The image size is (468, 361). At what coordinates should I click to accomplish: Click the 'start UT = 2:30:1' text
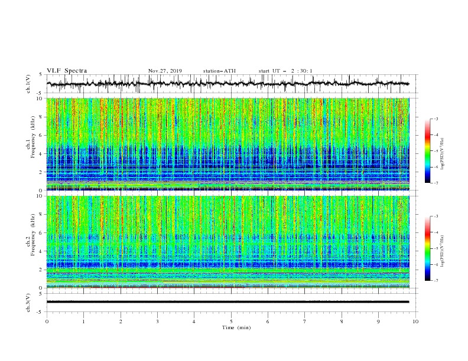[285, 71]
